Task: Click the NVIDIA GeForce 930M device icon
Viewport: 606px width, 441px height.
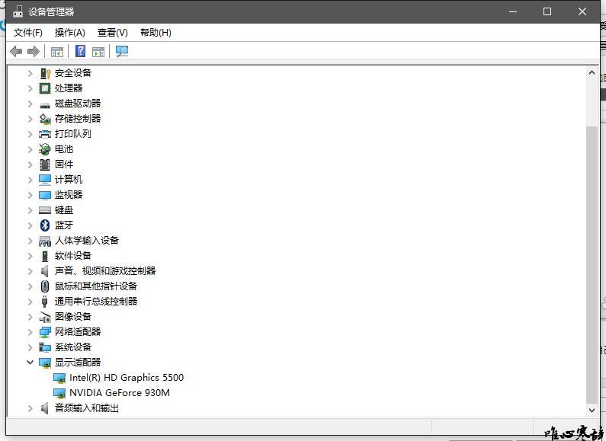Action: pos(59,393)
